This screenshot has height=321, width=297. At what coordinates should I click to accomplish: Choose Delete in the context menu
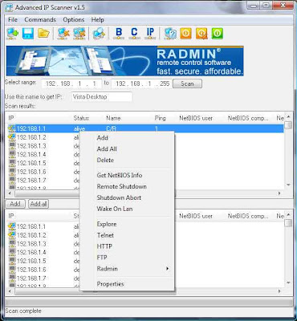click(x=127, y=160)
